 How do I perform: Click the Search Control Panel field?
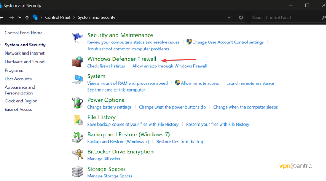[x=284, y=17]
